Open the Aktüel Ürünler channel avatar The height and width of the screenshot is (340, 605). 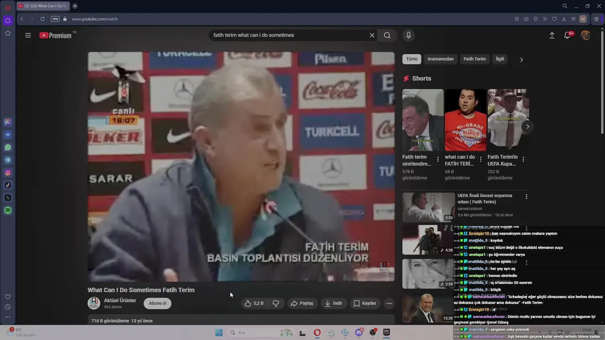tap(94, 303)
